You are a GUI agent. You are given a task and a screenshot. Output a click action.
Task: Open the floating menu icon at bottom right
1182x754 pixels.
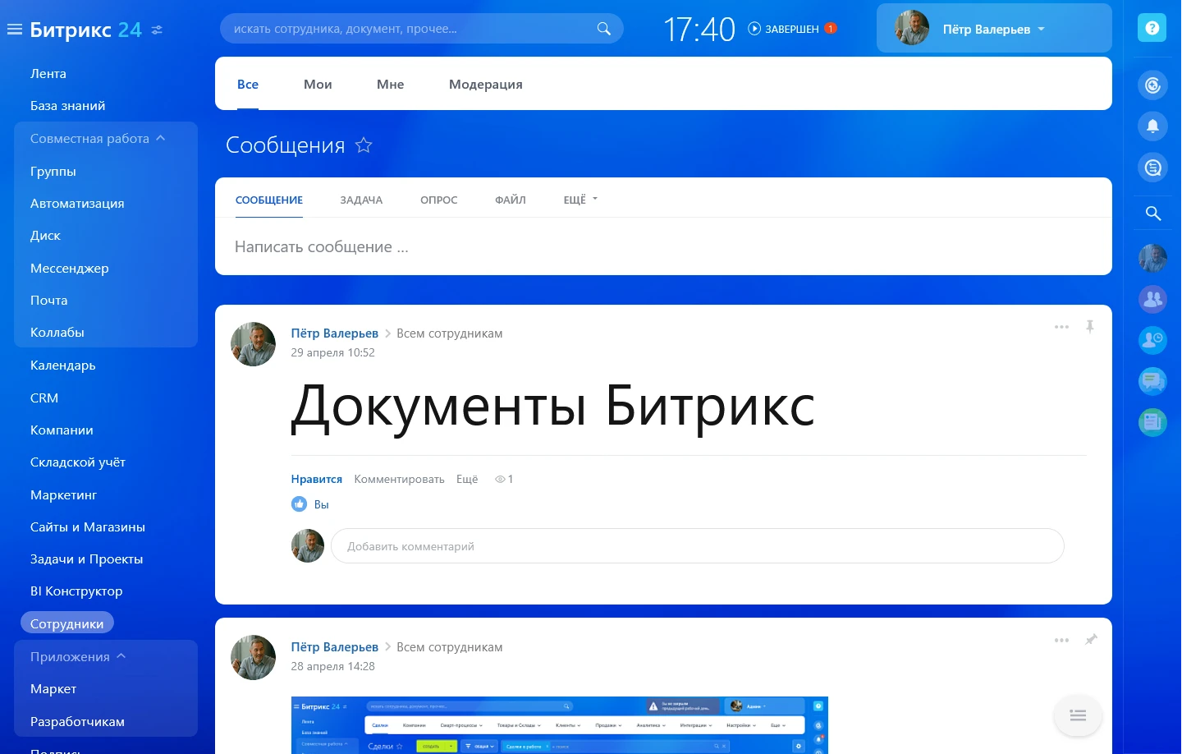(x=1077, y=715)
